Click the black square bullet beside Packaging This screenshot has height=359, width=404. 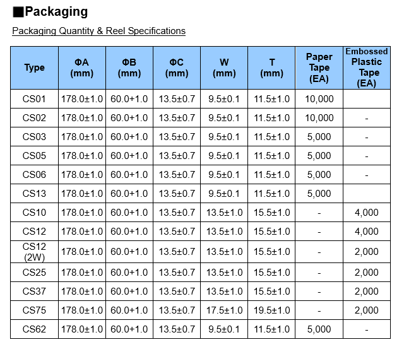point(18,12)
